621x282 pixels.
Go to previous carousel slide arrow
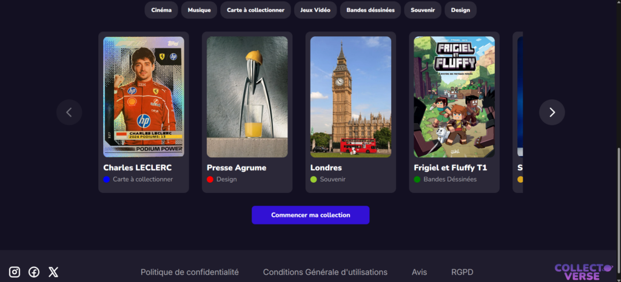coord(69,113)
